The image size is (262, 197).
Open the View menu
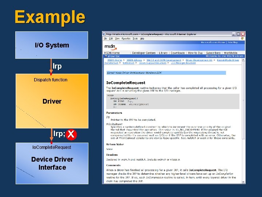click(117, 39)
